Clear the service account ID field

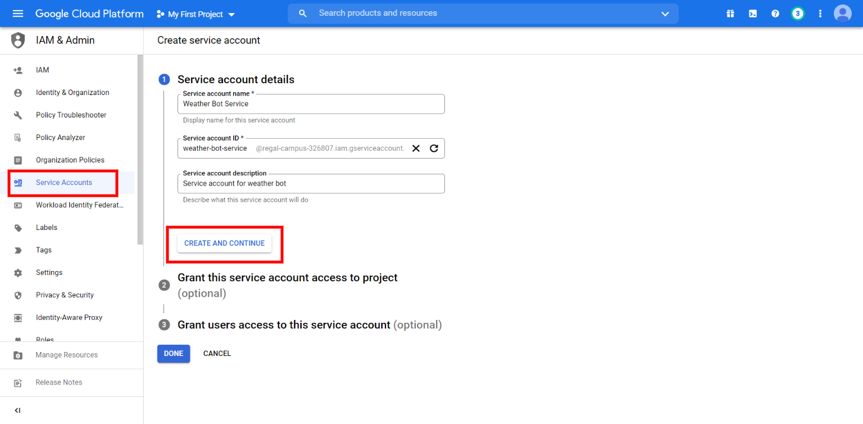(x=415, y=148)
